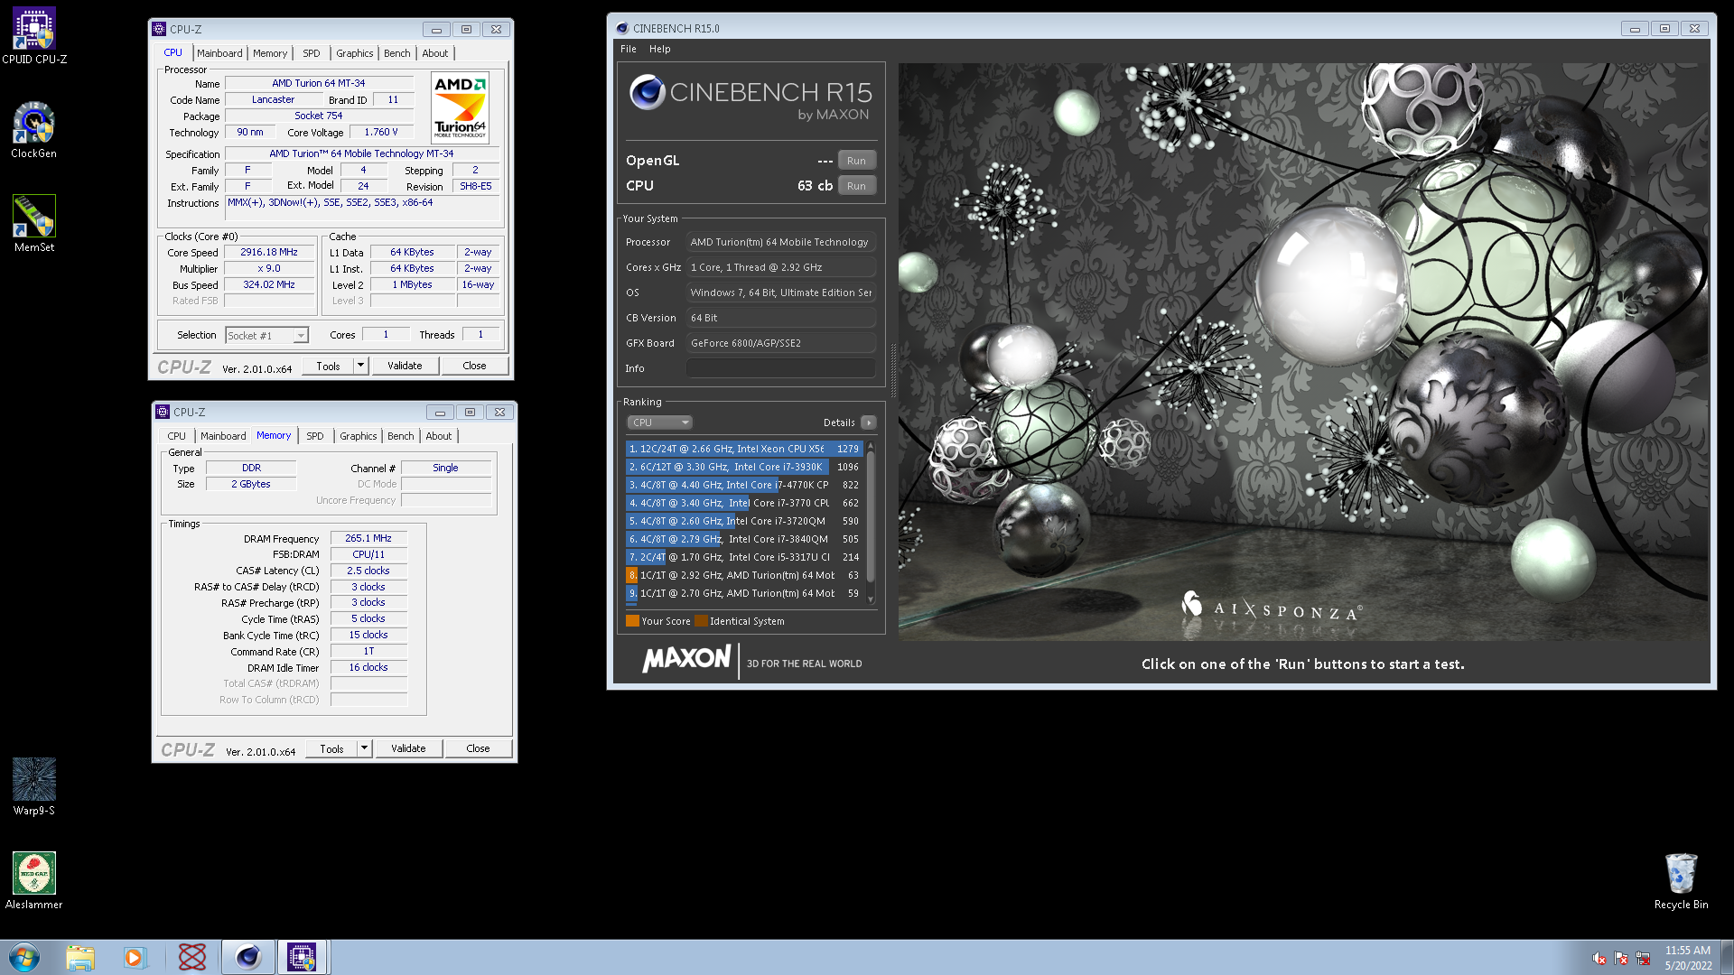Viewport: 1734px width, 975px height.
Task: Click the Processor field AMD Turion(tm) 64
Action: 781,242
